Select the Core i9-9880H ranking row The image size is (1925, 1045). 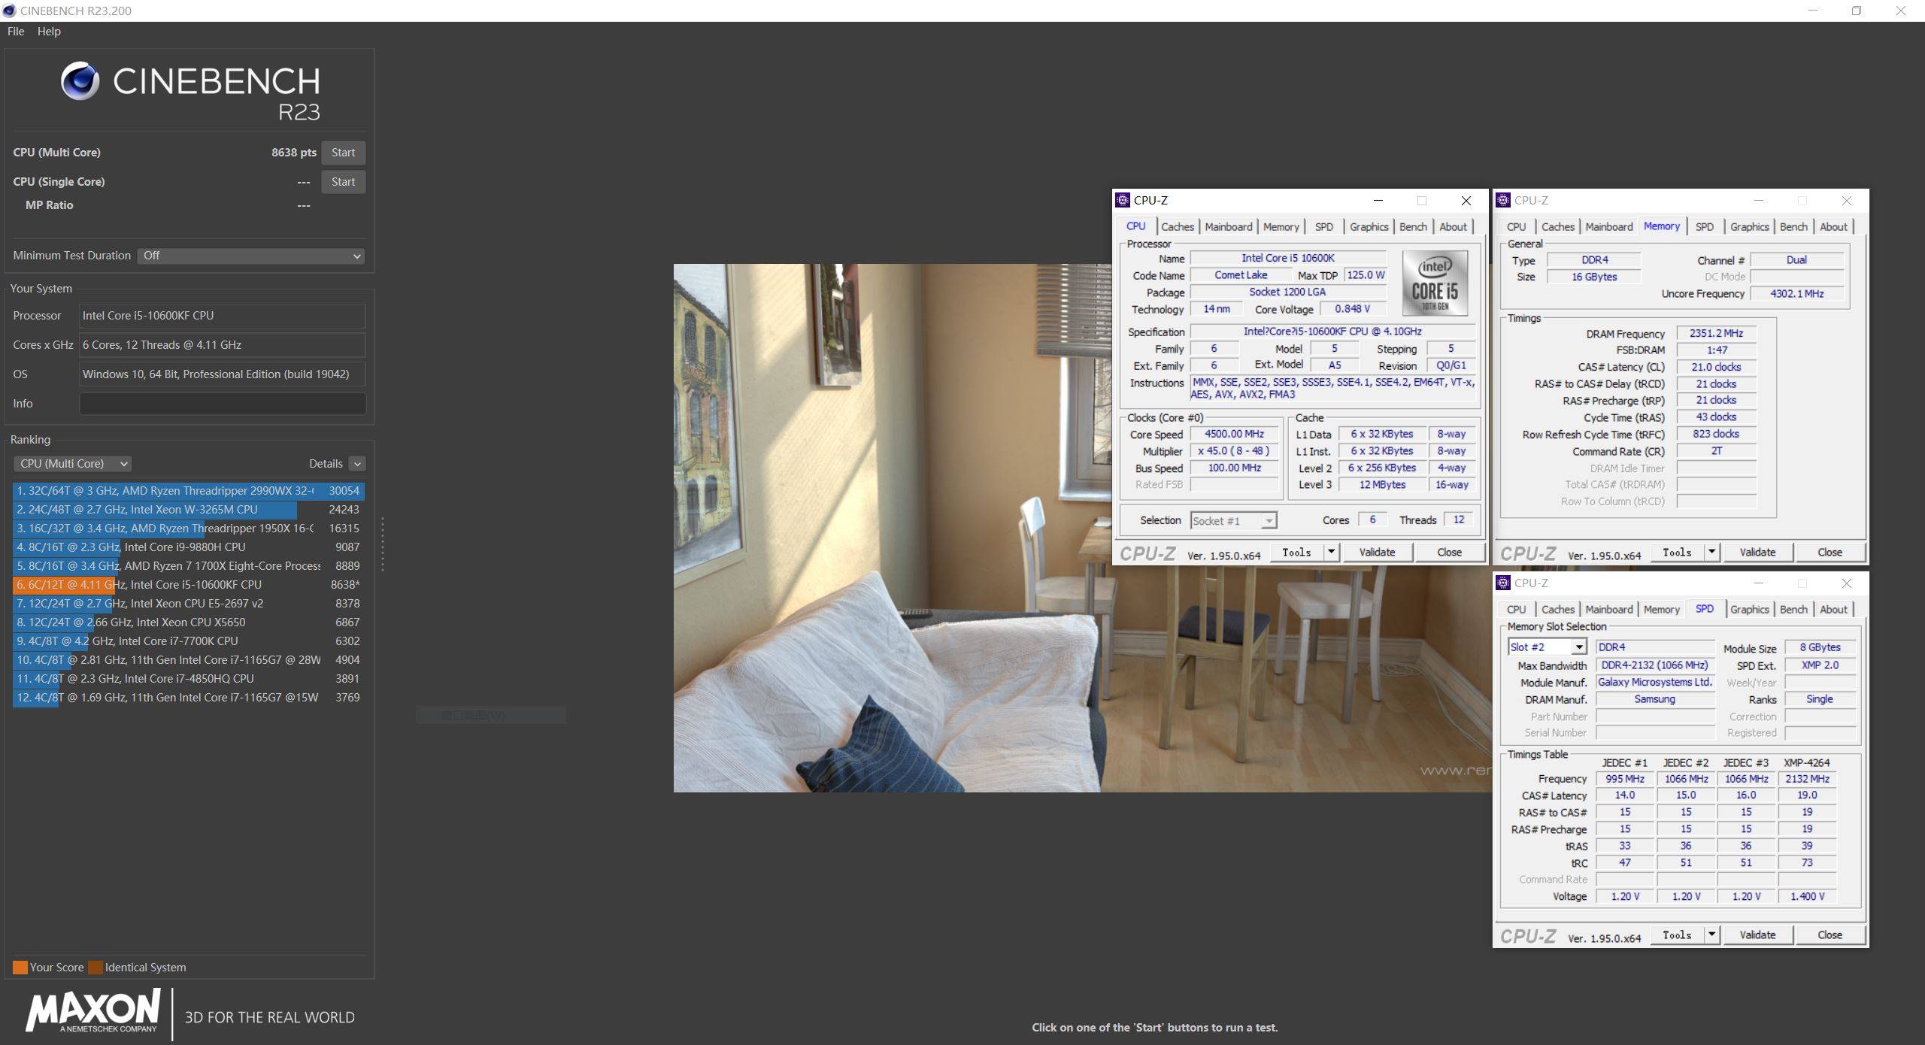(188, 547)
